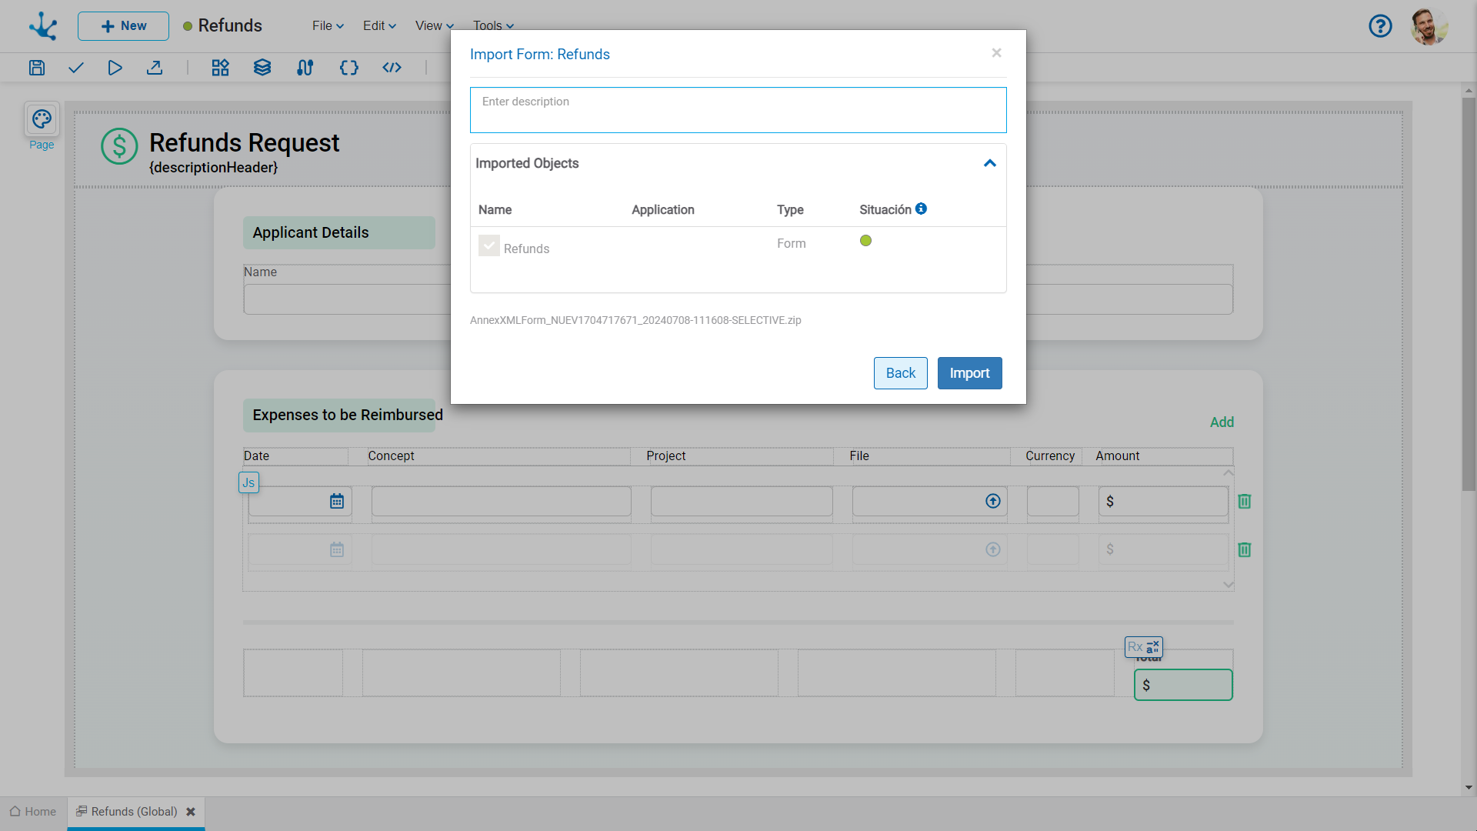Open the layers stack icon
The image size is (1477, 831).
click(x=262, y=68)
